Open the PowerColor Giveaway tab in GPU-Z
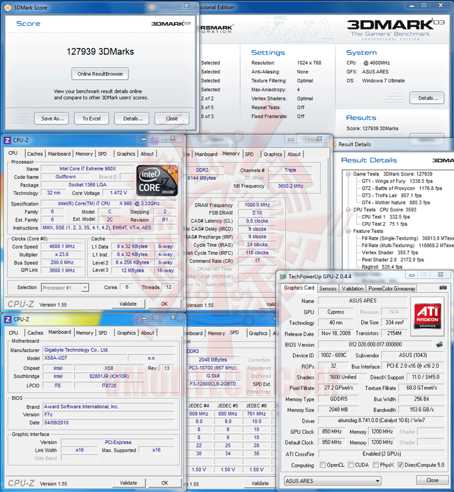 [391, 288]
